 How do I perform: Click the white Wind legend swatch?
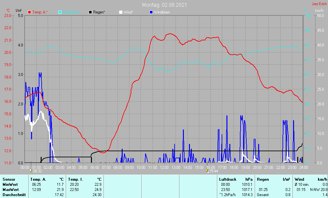pyautogui.click(x=121, y=12)
